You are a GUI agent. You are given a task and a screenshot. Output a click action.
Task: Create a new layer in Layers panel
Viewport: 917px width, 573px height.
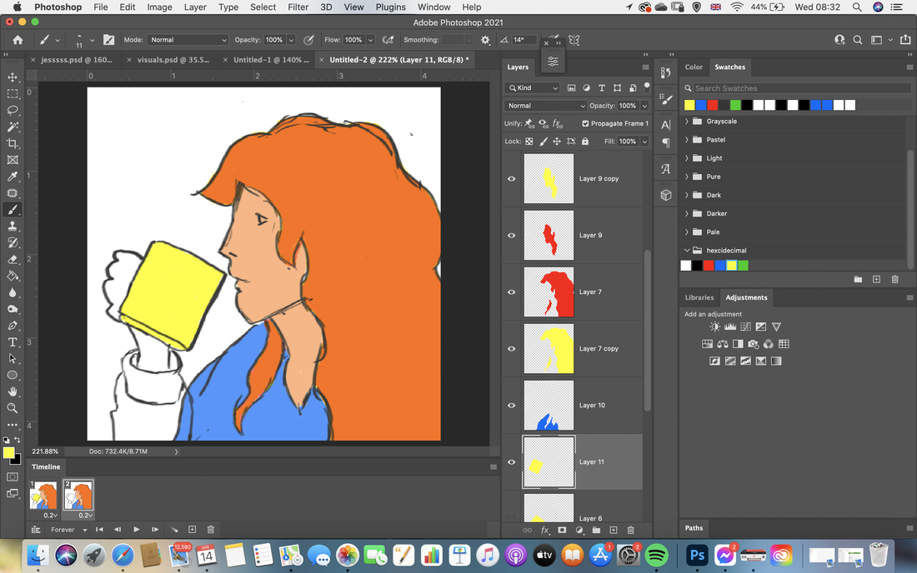coord(614,530)
